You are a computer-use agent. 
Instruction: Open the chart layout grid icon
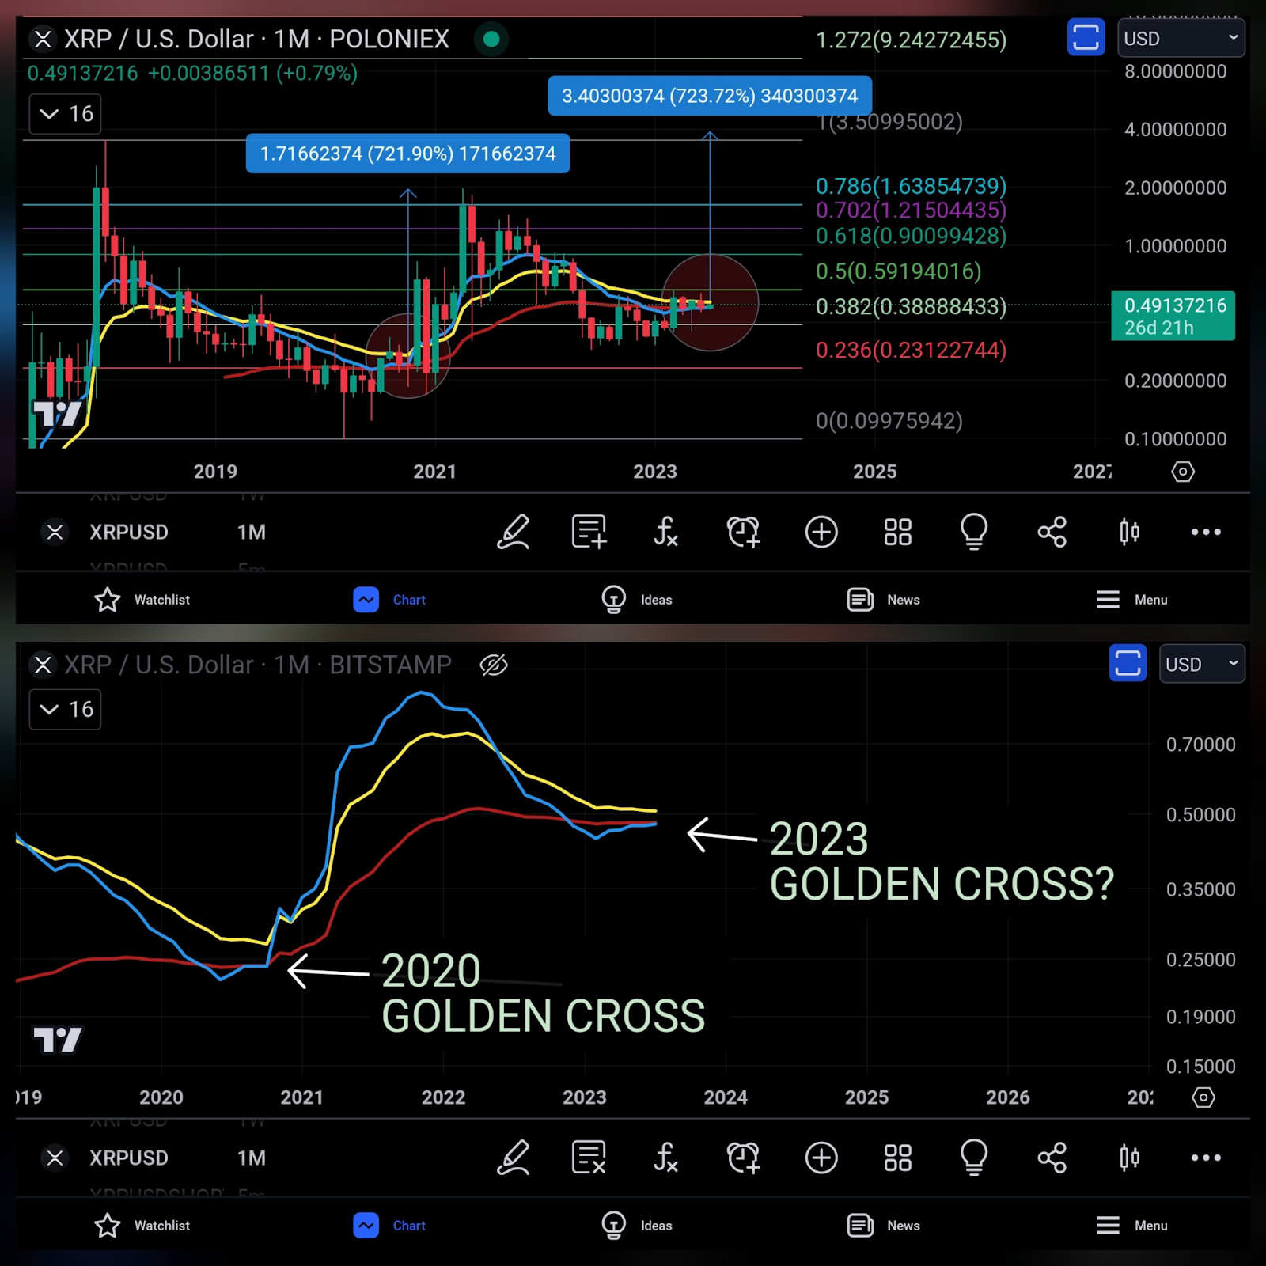coord(896,532)
